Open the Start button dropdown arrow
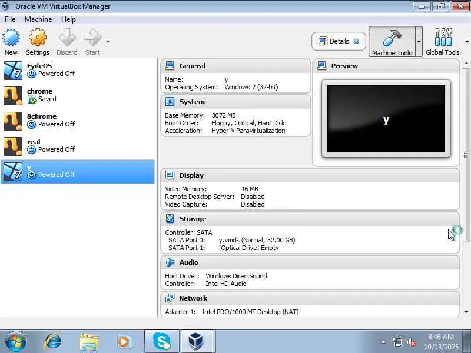This screenshot has width=471, height=353. tap(108, 42)
